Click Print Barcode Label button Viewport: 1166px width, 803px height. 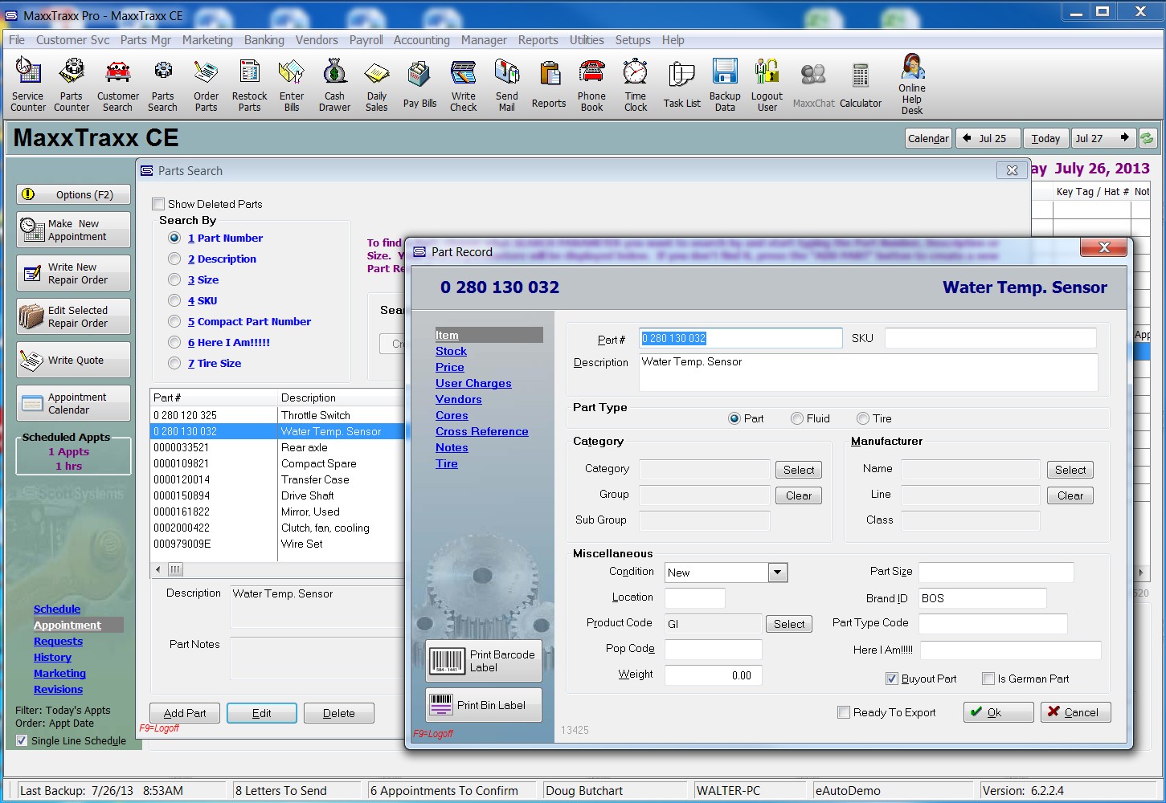click(484, 661)
